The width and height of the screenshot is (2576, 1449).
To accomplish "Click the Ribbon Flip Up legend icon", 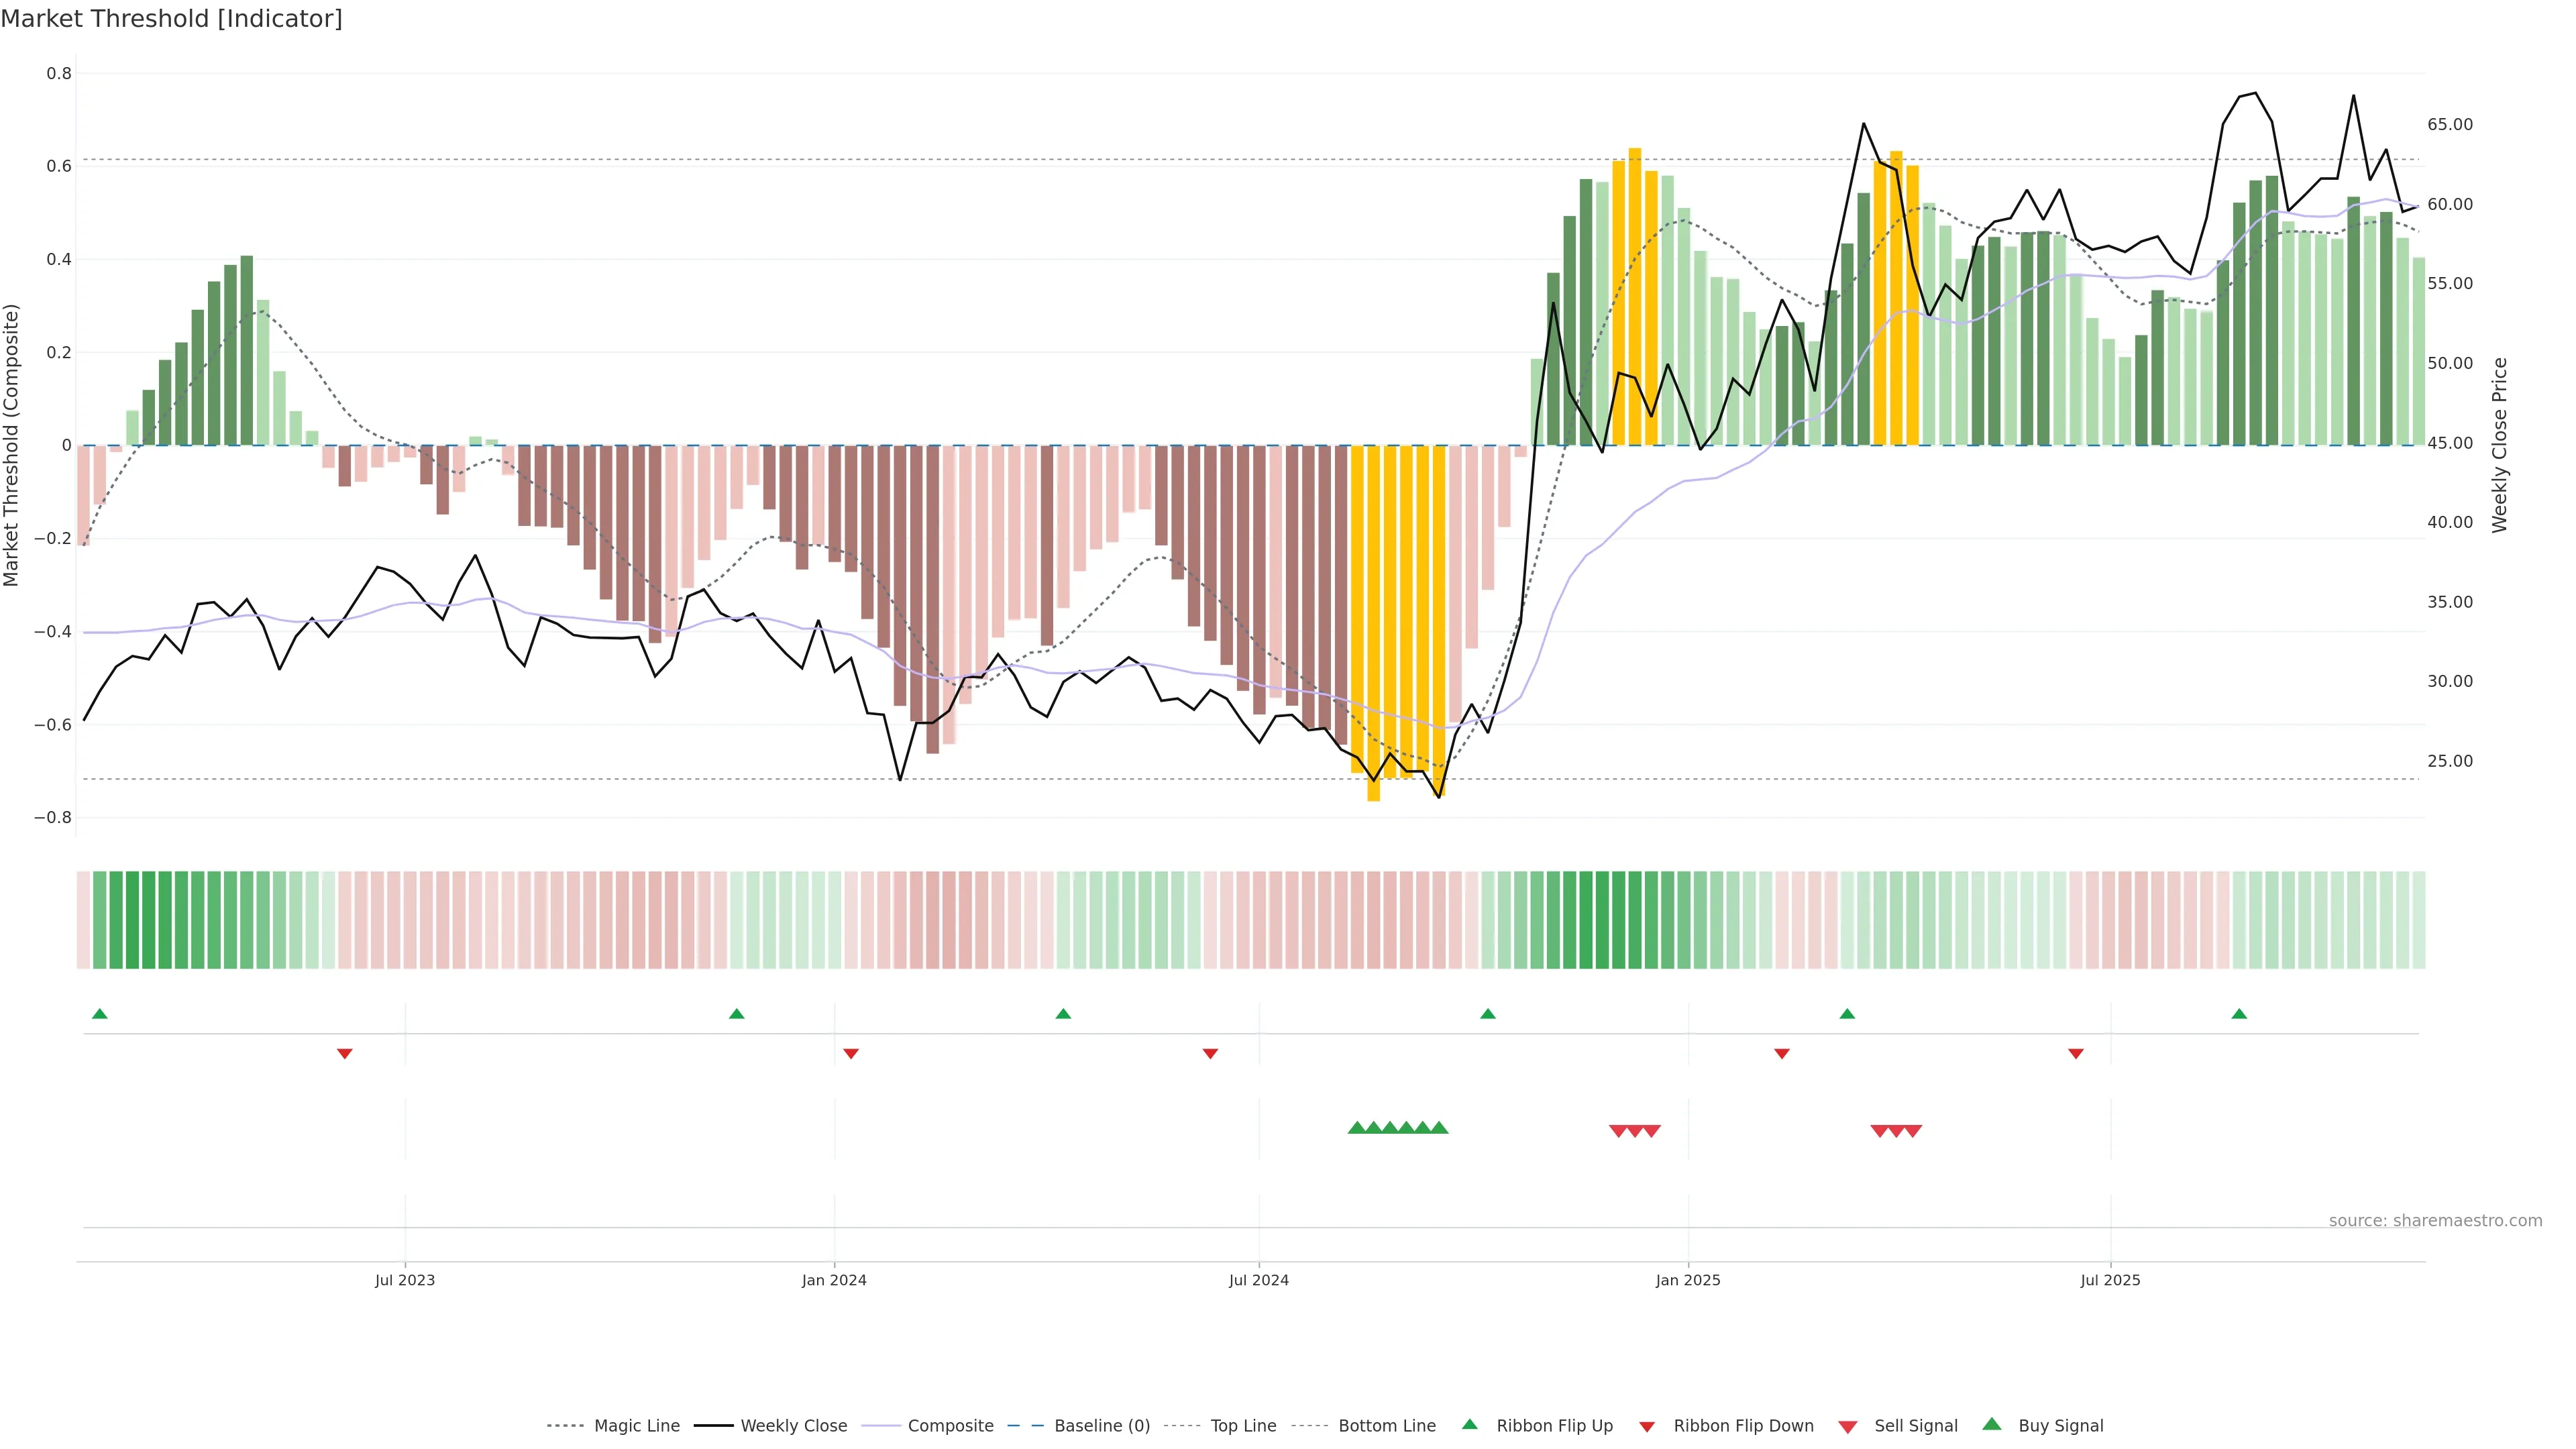I will click(x=1469, y=1424).
